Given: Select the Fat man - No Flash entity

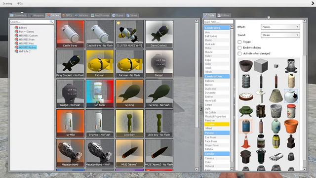Looking at the screenshot, I should [129, 64].
